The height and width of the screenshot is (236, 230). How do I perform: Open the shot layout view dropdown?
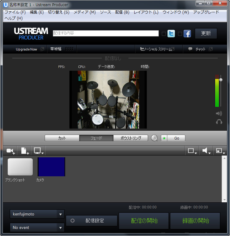pos(192,151)
